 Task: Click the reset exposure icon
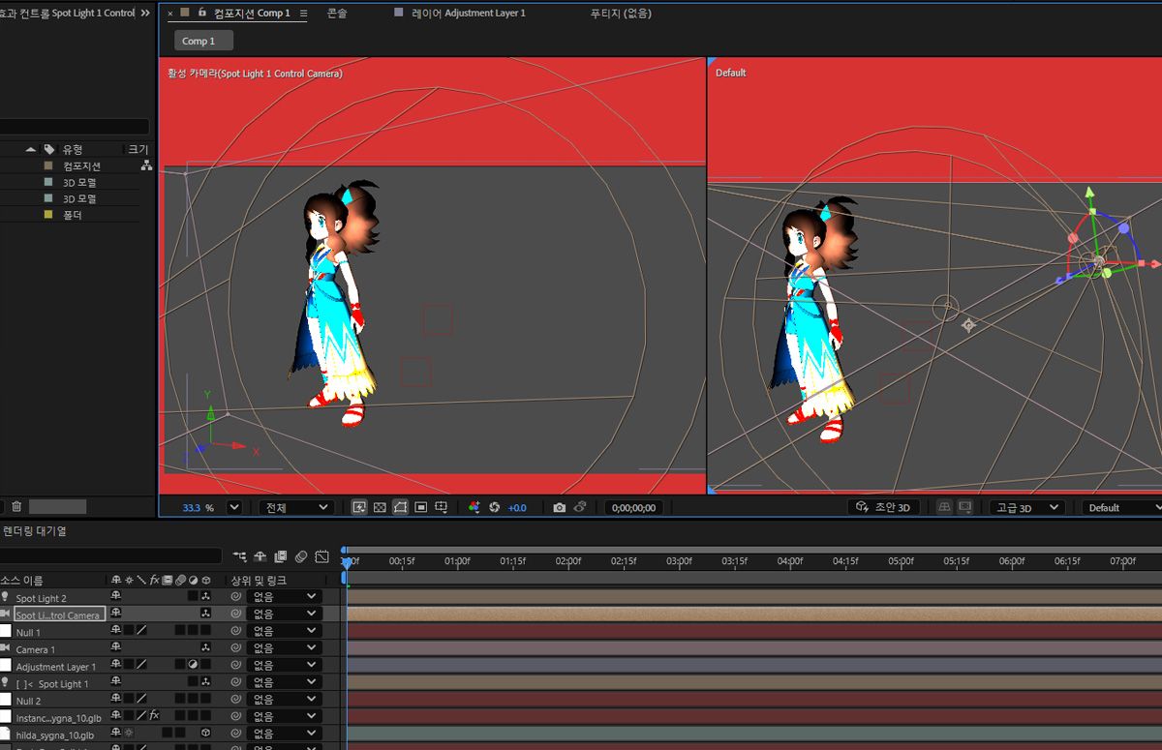click(494, 507)
